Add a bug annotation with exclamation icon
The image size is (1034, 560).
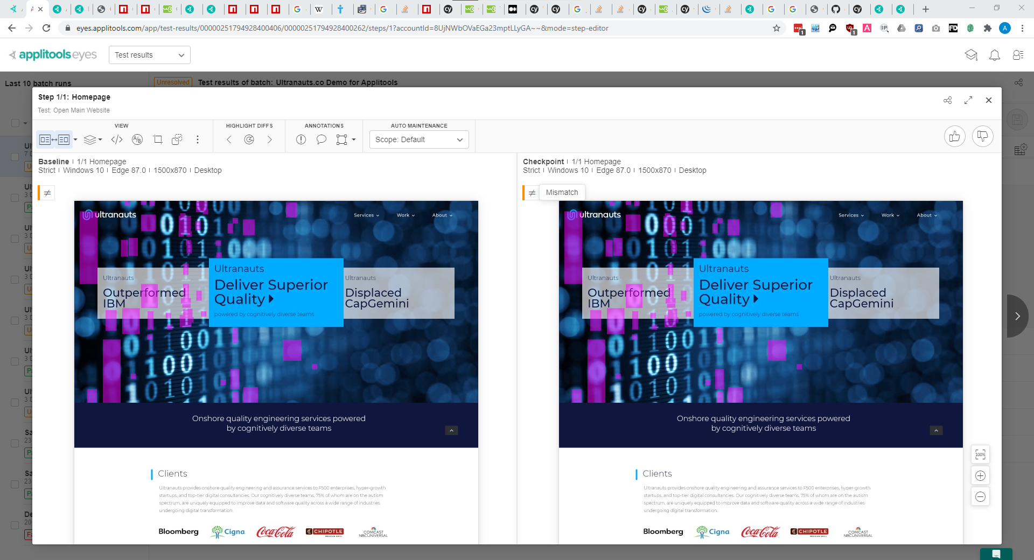point(301,140)
